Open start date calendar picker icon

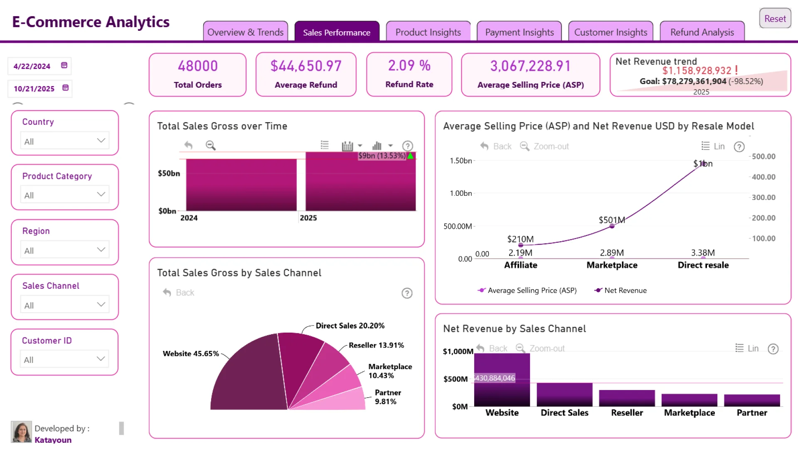click(64, 65)
